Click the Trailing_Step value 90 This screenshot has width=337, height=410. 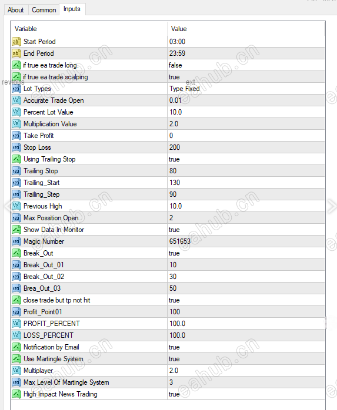(x=173, y=194)
